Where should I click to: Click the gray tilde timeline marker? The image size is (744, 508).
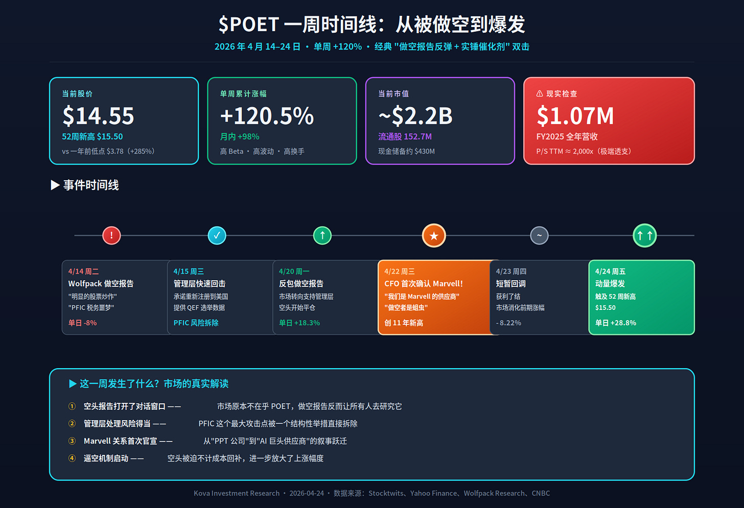click(x=539, y=235)
